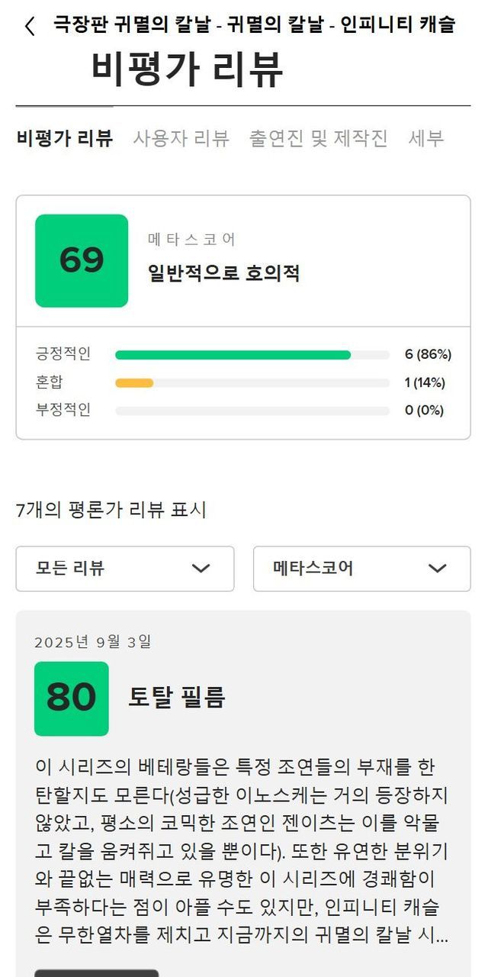Screen dimensions: 488x977
Task: Switch to the 비평가 리뷰 tab
Action: point(65,138)
